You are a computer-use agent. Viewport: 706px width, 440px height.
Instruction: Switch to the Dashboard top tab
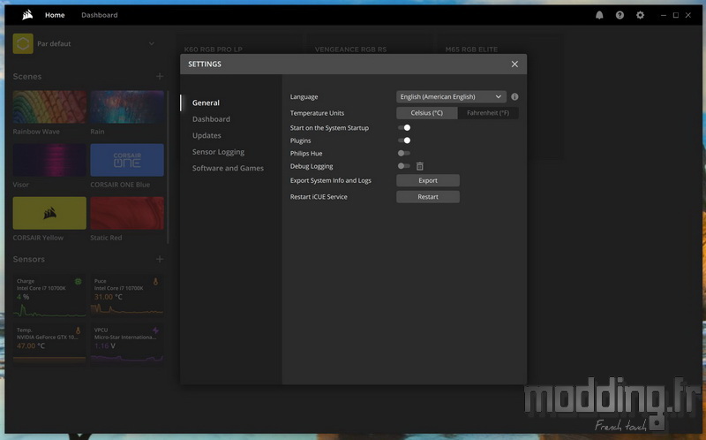100,15
